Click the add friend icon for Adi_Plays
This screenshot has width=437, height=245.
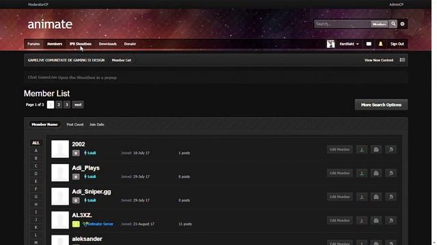point(362,173)
